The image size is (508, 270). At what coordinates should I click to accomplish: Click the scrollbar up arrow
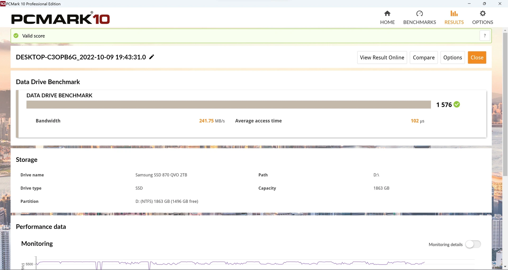505,30
